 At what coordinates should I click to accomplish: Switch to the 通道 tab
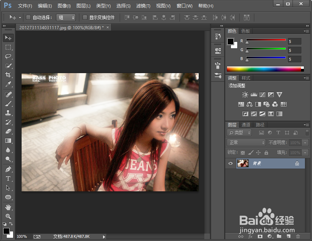click(246, 125)
